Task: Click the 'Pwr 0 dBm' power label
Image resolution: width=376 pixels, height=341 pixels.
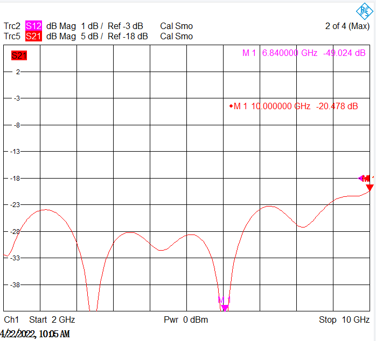Action: pos(186,319)
